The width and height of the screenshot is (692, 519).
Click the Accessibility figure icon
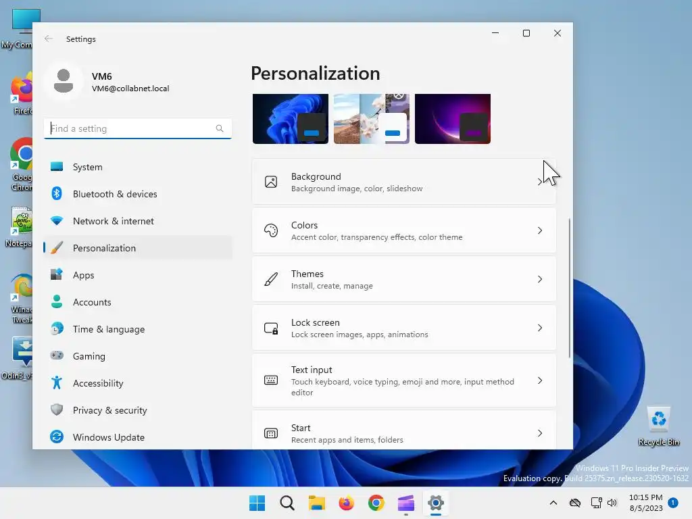pyautogui.click(x=57, y=382)
